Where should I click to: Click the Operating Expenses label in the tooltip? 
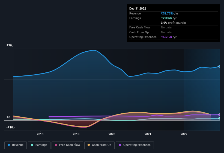pos(143,37)
